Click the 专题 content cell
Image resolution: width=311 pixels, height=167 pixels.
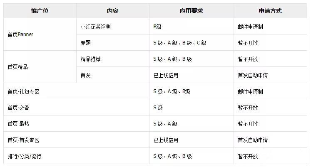click(113, 42)
